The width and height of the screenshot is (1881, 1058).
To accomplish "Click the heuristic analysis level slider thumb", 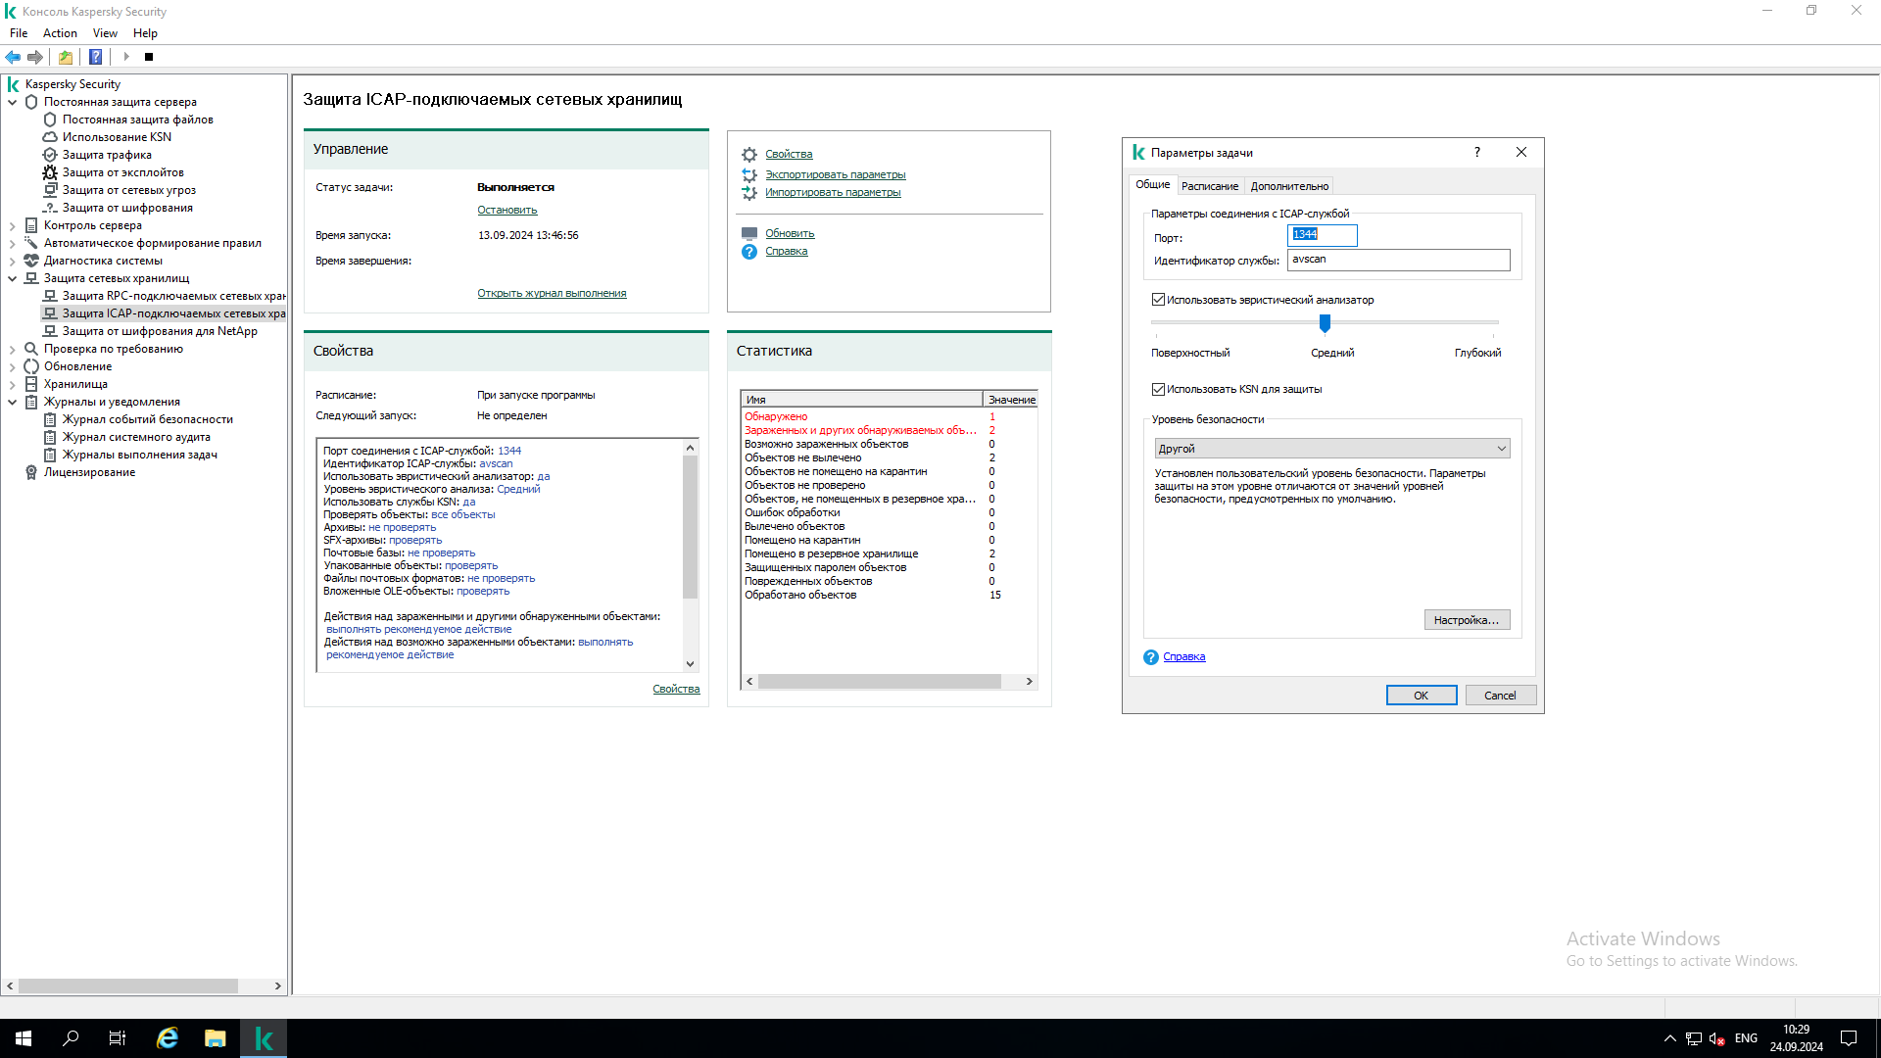I will pos(1325,323).
